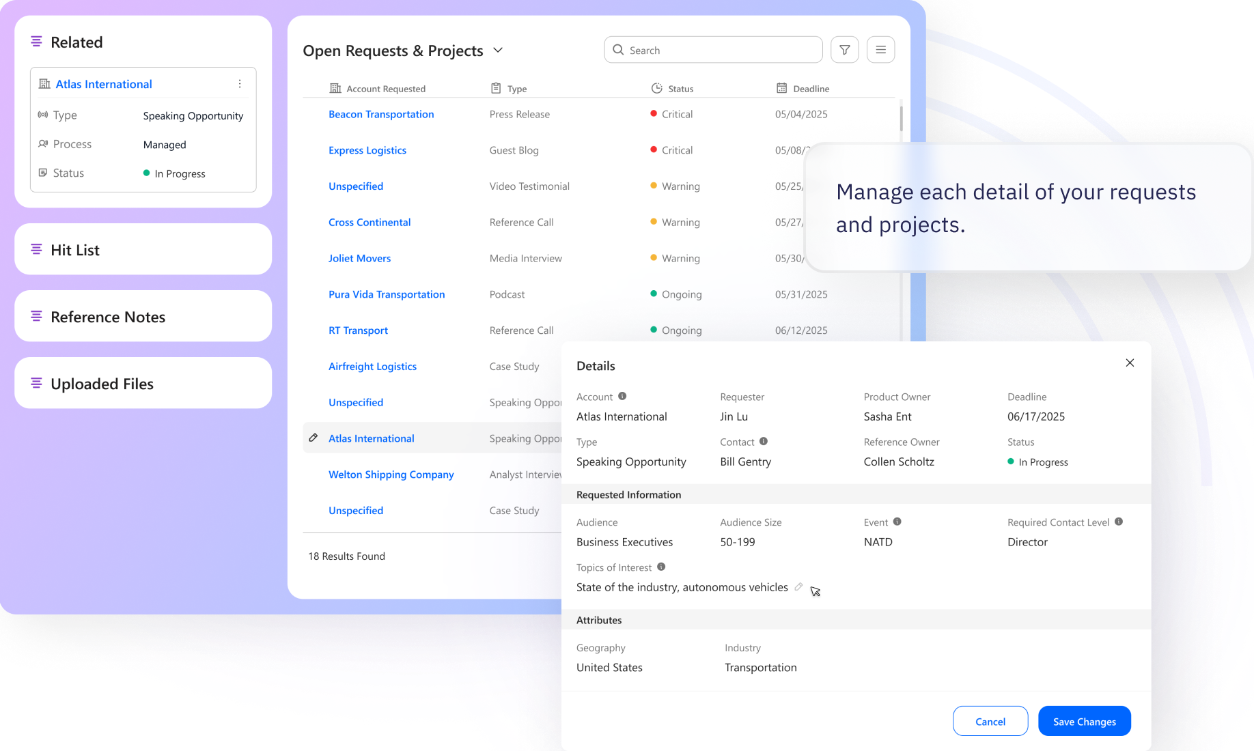Switch to the Reference Notes panel
Image resolution: width=1254 pixels, height=751 pixels.
(x=107, y=316)
